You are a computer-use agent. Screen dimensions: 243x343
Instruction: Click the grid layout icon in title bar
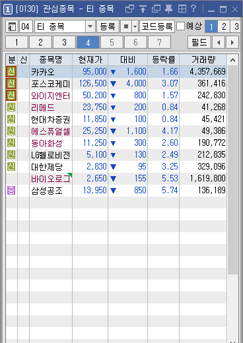pyautogui.click(x=182, y=9)
